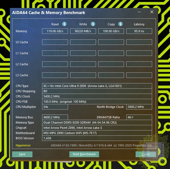Click the L3 Cache Read field
This screenshot has height=169, width=170.
(x=55, y=75)
